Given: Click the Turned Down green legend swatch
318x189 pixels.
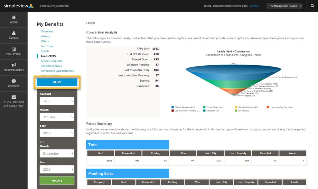Looking at the screenshot, I should [x=204, y=107].
